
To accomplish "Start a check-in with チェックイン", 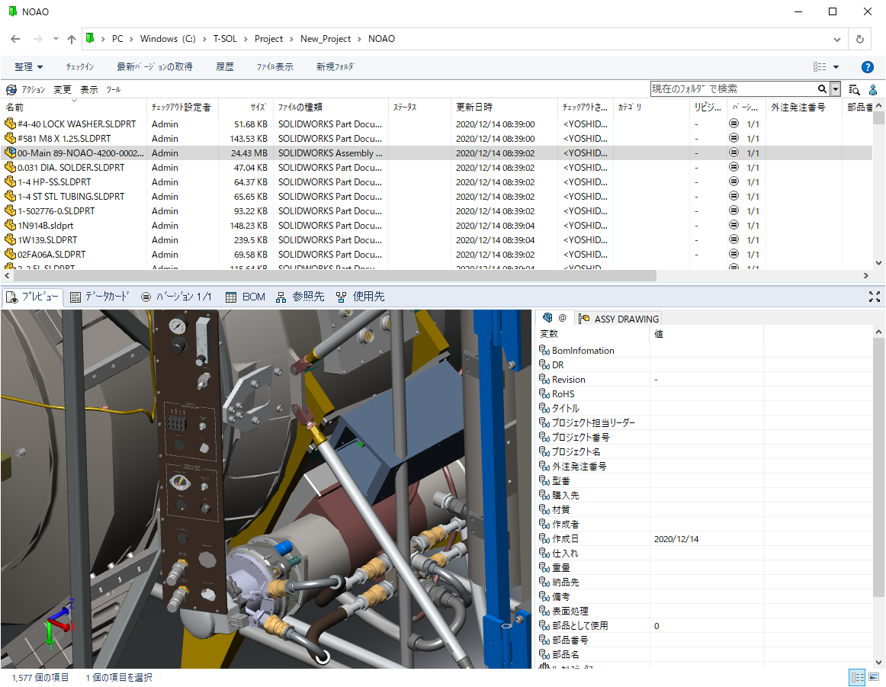I will coord(79,66).
